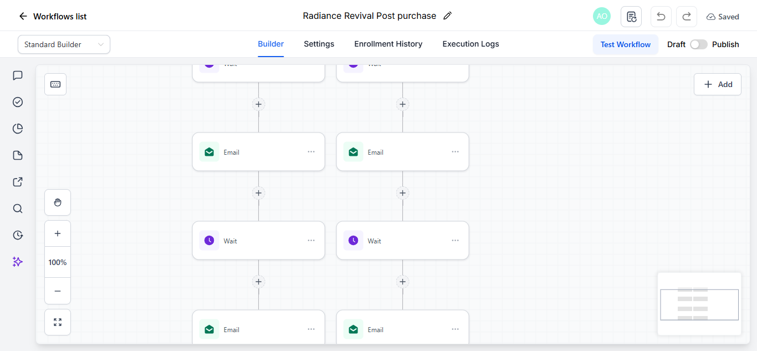Open the AI sparkle sidebar icon
The image size is (757, 351).
[18, 262]
